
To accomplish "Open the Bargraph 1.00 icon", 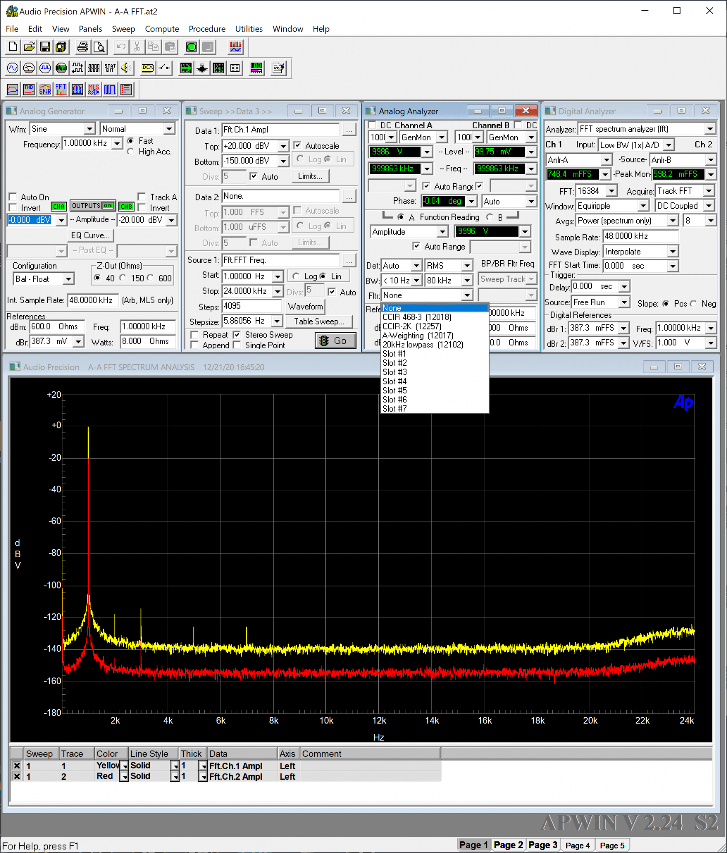I will (x=256, y=68).
